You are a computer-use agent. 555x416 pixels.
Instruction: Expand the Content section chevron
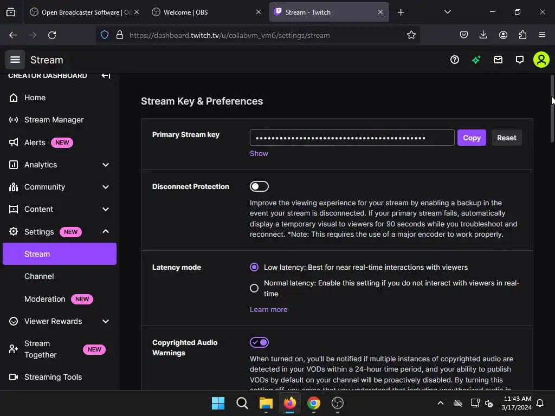click(106, 209)
